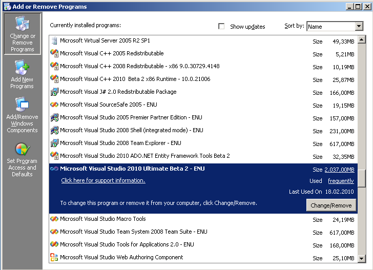The image size is (373, 270).
Task: Click the 24,19MB size value
Action: click(x=343, y=220)
